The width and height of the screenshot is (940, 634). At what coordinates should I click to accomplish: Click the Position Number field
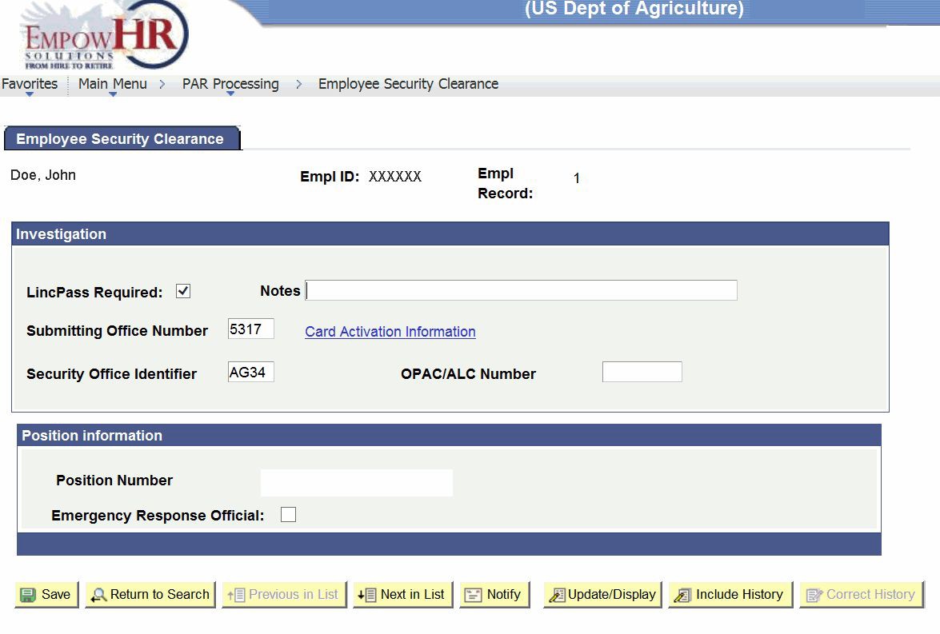[x=357, y=482]
